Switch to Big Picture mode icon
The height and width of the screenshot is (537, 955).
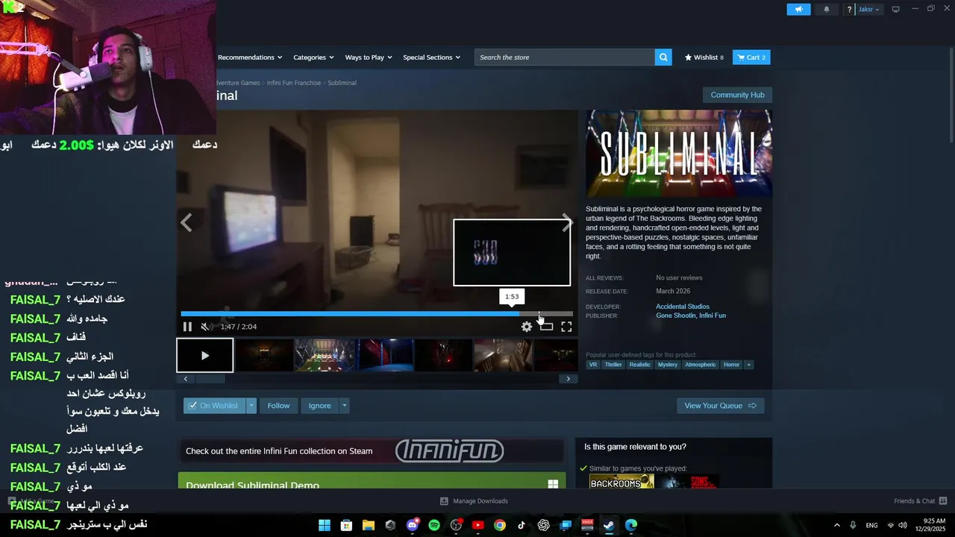(895, 9)
